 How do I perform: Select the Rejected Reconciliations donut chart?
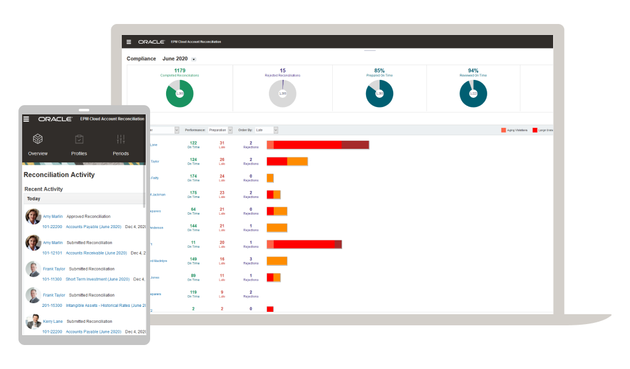click(282, 93)
